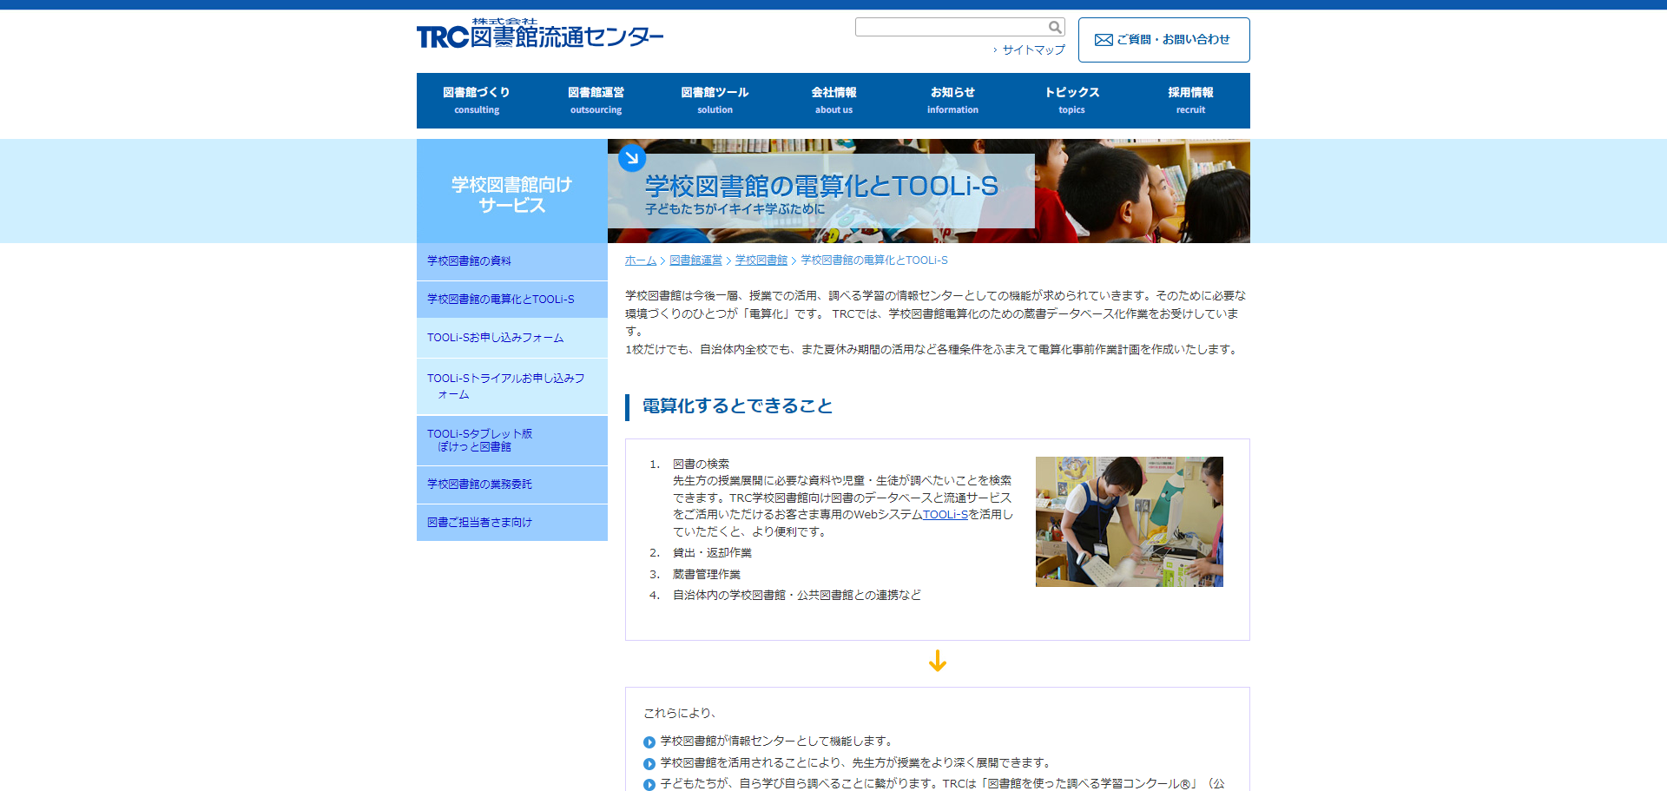
Task: Open 会社情報 about us menu
Action: pos(833,101)
